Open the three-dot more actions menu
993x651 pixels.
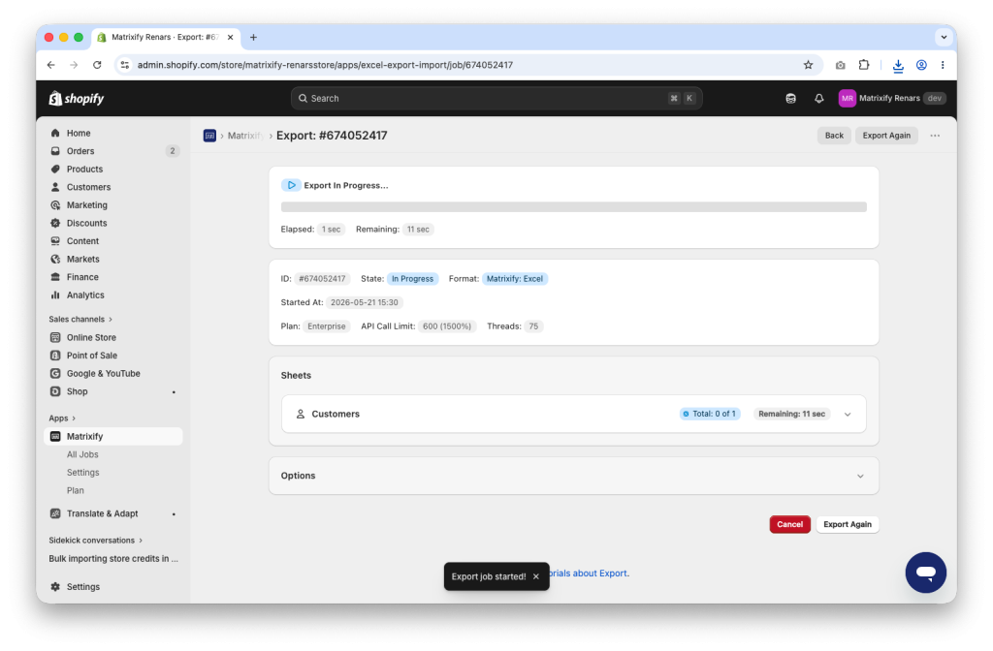(x=935, y=136)
